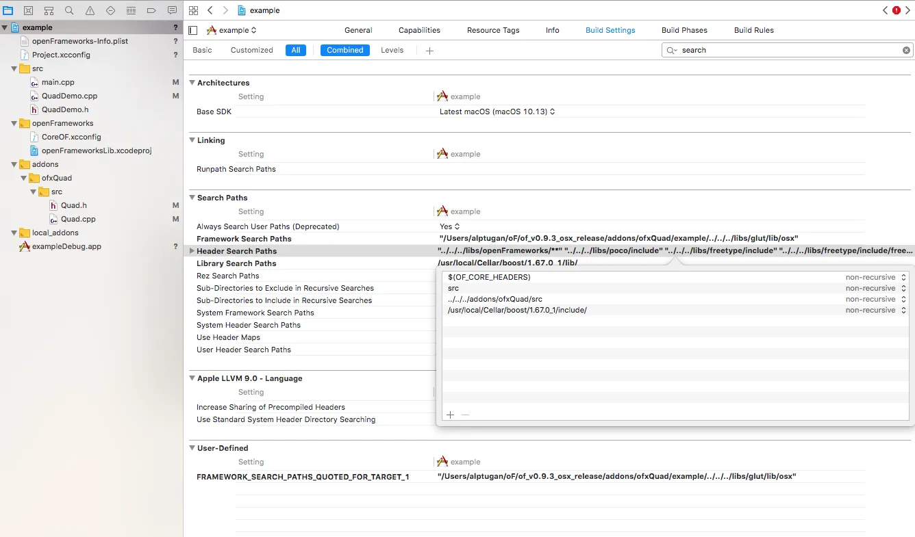
Task: Click the Quad.h header file icon
Action: click(54, 205)
